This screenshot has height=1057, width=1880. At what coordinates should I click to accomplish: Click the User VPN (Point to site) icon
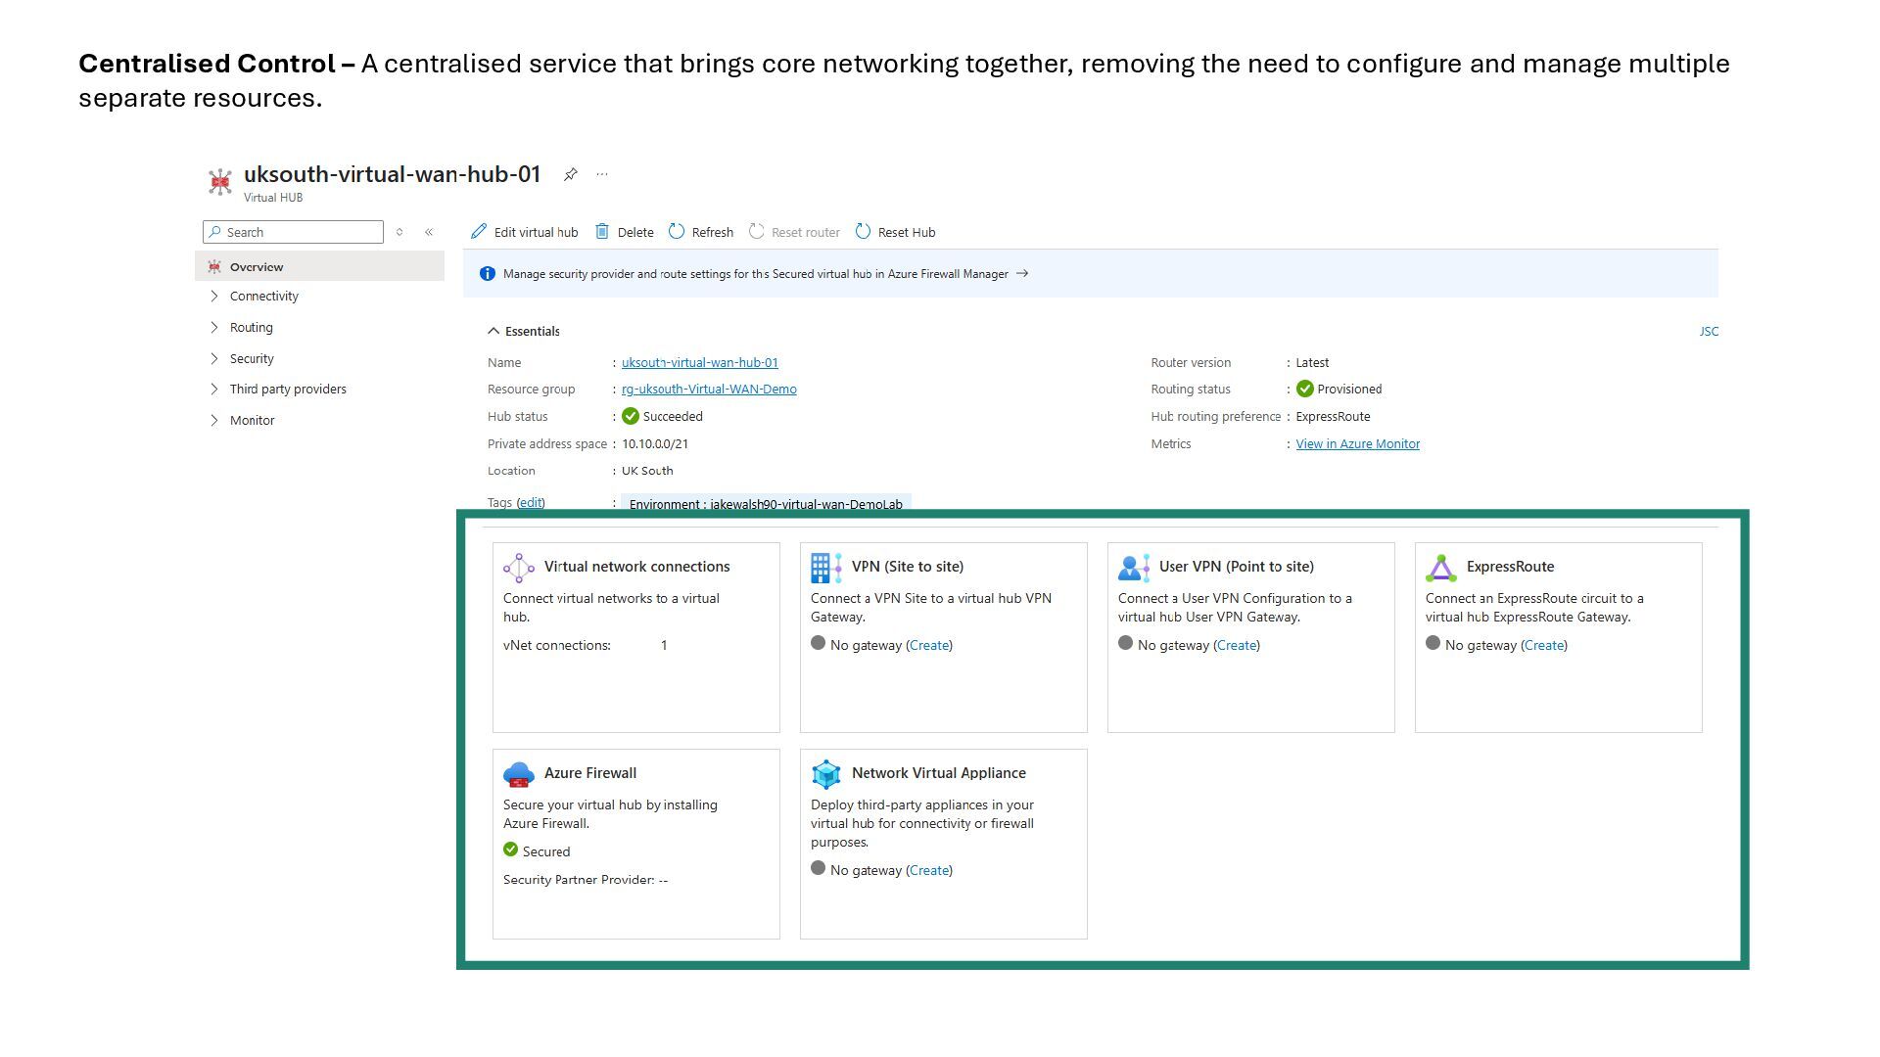(1134, 568)
